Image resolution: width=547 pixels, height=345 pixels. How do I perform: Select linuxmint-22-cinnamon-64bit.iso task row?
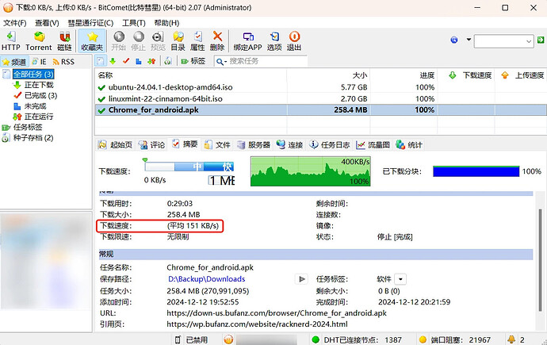click(320, 98)
